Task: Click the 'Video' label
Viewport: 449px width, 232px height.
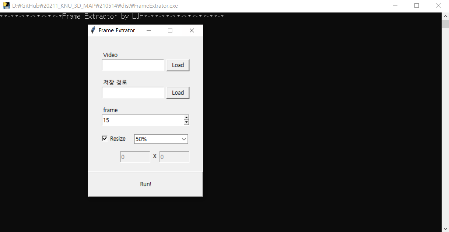Action: pyautogui.click(x=111, y=55)
